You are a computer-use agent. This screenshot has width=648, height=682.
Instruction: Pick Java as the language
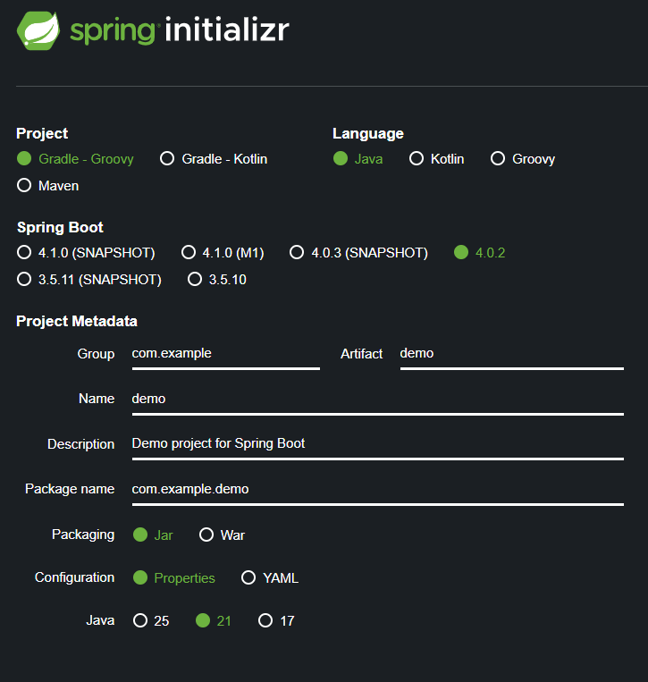click(358, 159)
